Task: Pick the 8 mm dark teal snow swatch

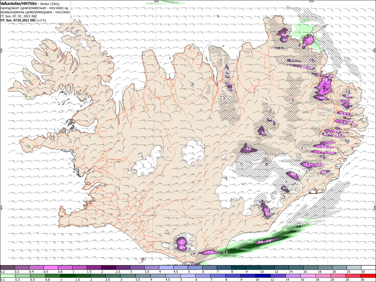Action: pyautogui.click(x=238, y=268)
